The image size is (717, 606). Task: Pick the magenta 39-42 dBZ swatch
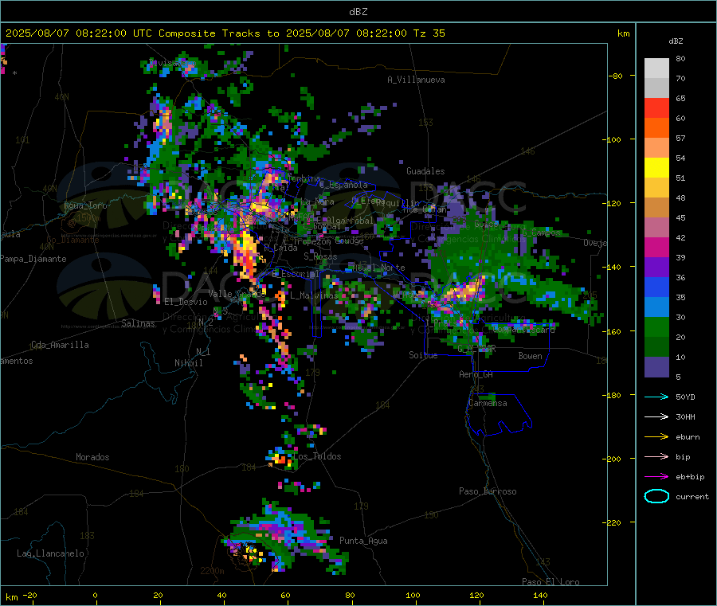tap(656, 247)
